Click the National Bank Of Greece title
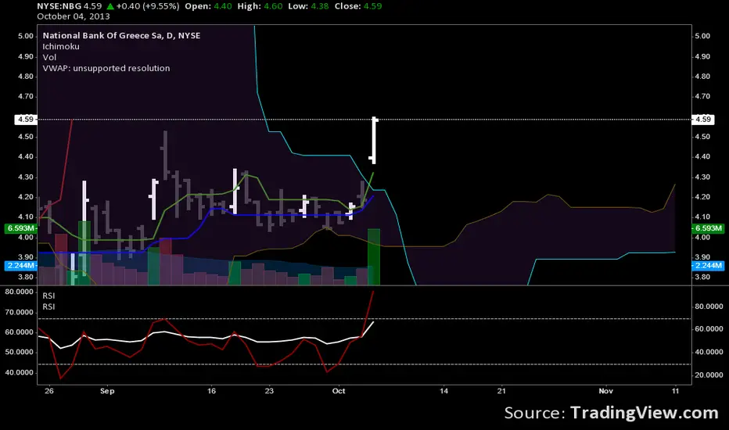Image resolution: width=729 pixels, height=430 pixels. 121,35
